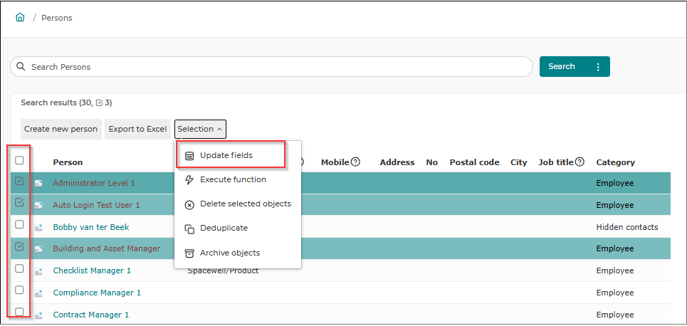Viewport: 687px width, 326px height.
Task: Uncheck Administrator Level 1 checkbox
Action: click(19, 181)
